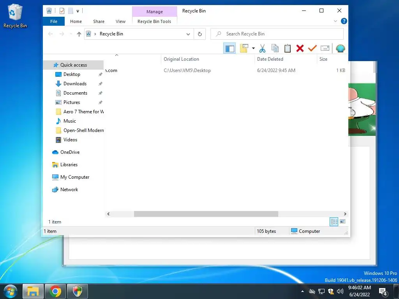399x299 pixels.
Task: Select Quick access in navigation pane
Action: coord(74,65)
